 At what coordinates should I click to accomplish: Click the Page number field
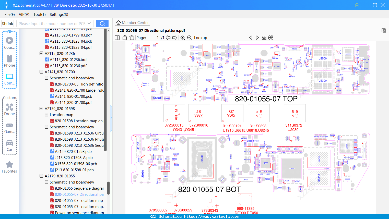tap(154, 38)
